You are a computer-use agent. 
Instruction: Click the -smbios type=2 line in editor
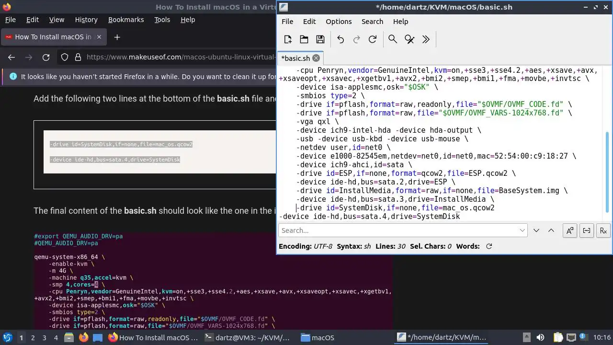[330, 96]
